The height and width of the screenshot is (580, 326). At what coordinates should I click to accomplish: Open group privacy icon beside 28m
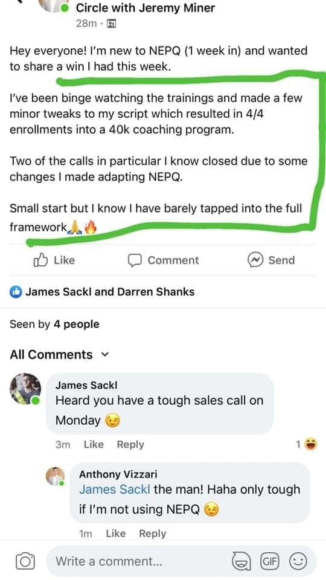[111, 24]
